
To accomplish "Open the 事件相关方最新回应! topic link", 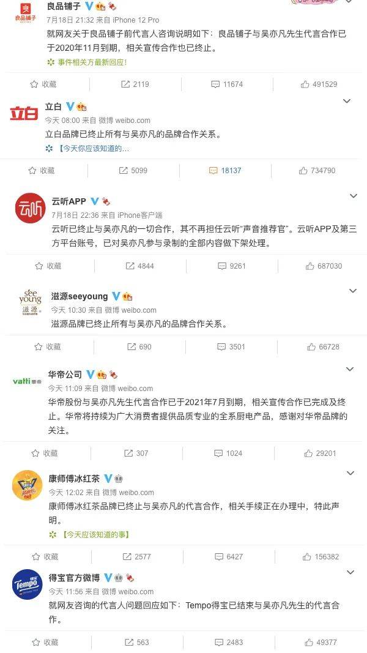I will (x=87, y=62).
